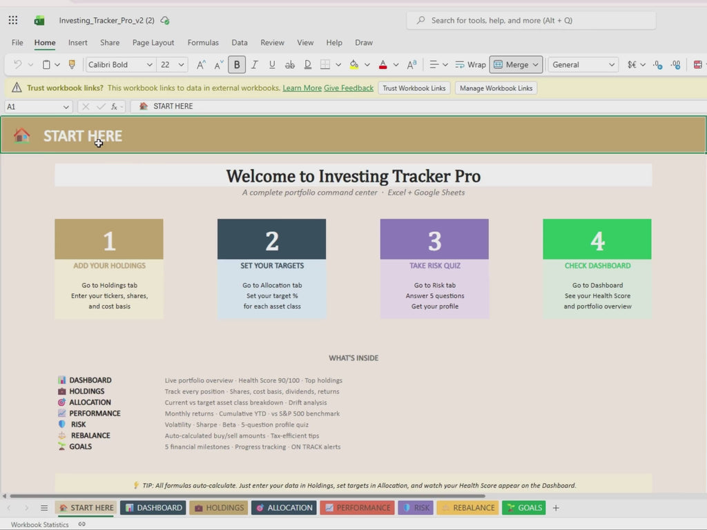Toggle bold formatting
Screen dimensions: 707x530
pyautogui.click(x=237, y=64)
